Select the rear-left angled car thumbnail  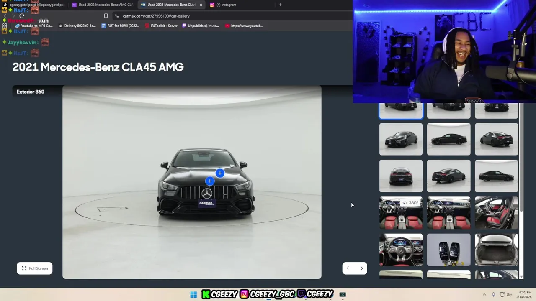(x=448, y=176)
